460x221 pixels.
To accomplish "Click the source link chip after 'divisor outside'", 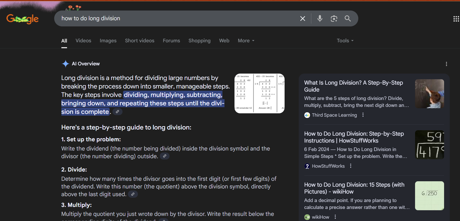I will point(165,156).
